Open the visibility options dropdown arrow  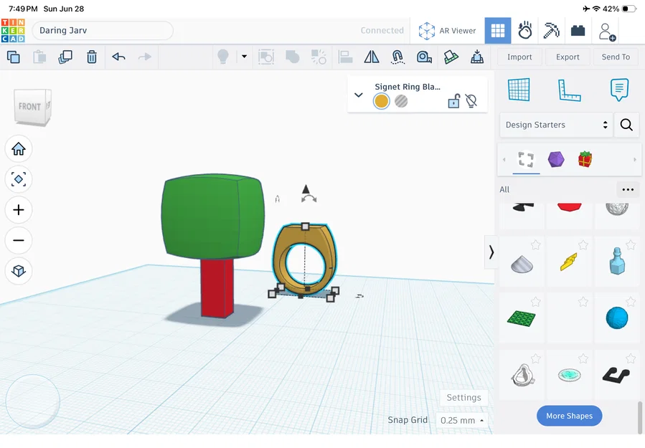245,57
